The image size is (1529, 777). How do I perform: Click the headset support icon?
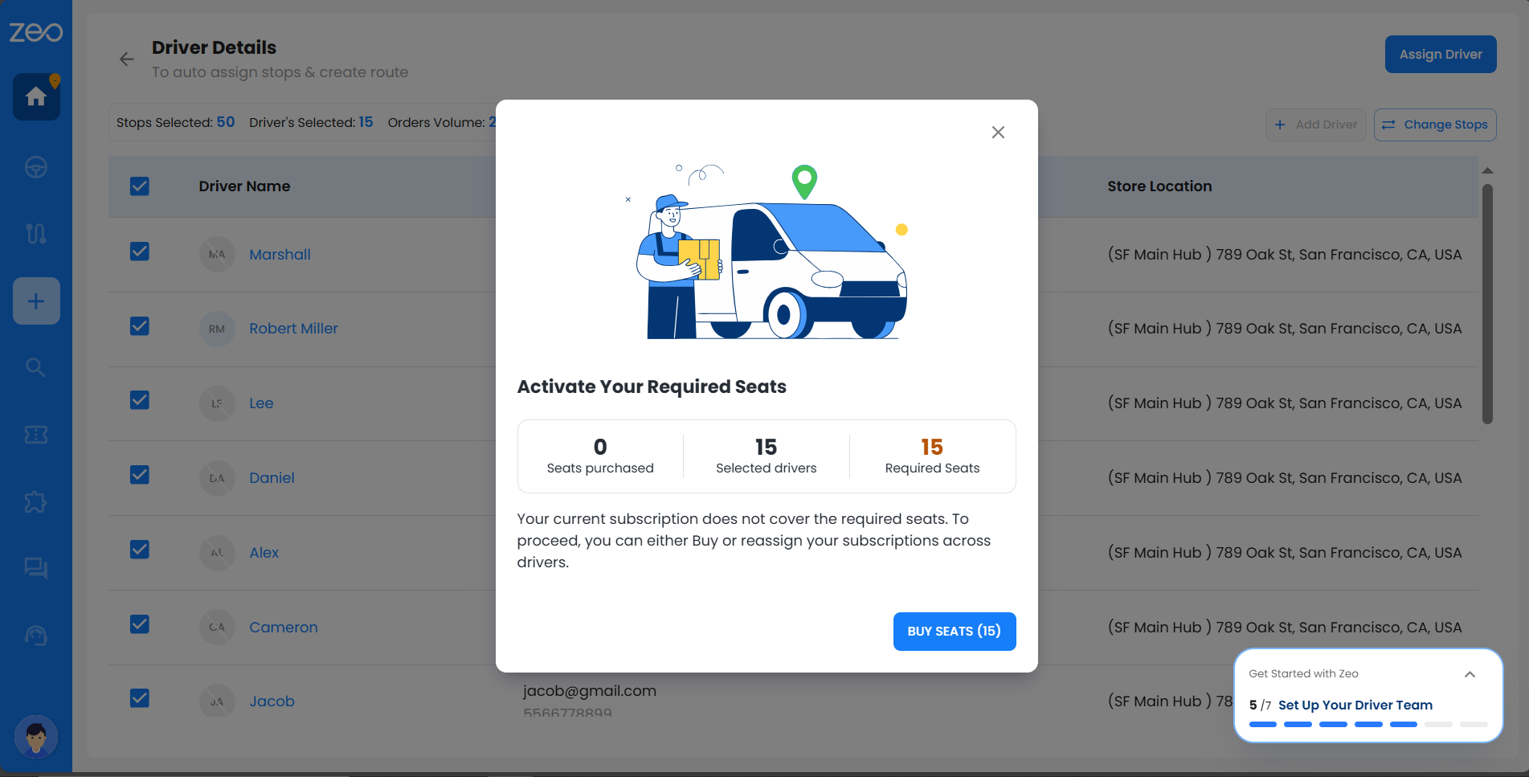point(36,636)
